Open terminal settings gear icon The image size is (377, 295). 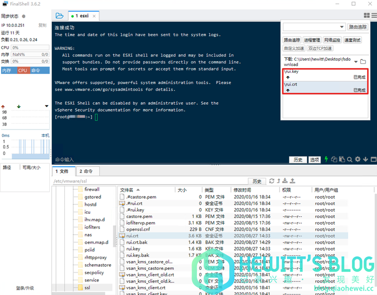358,159
